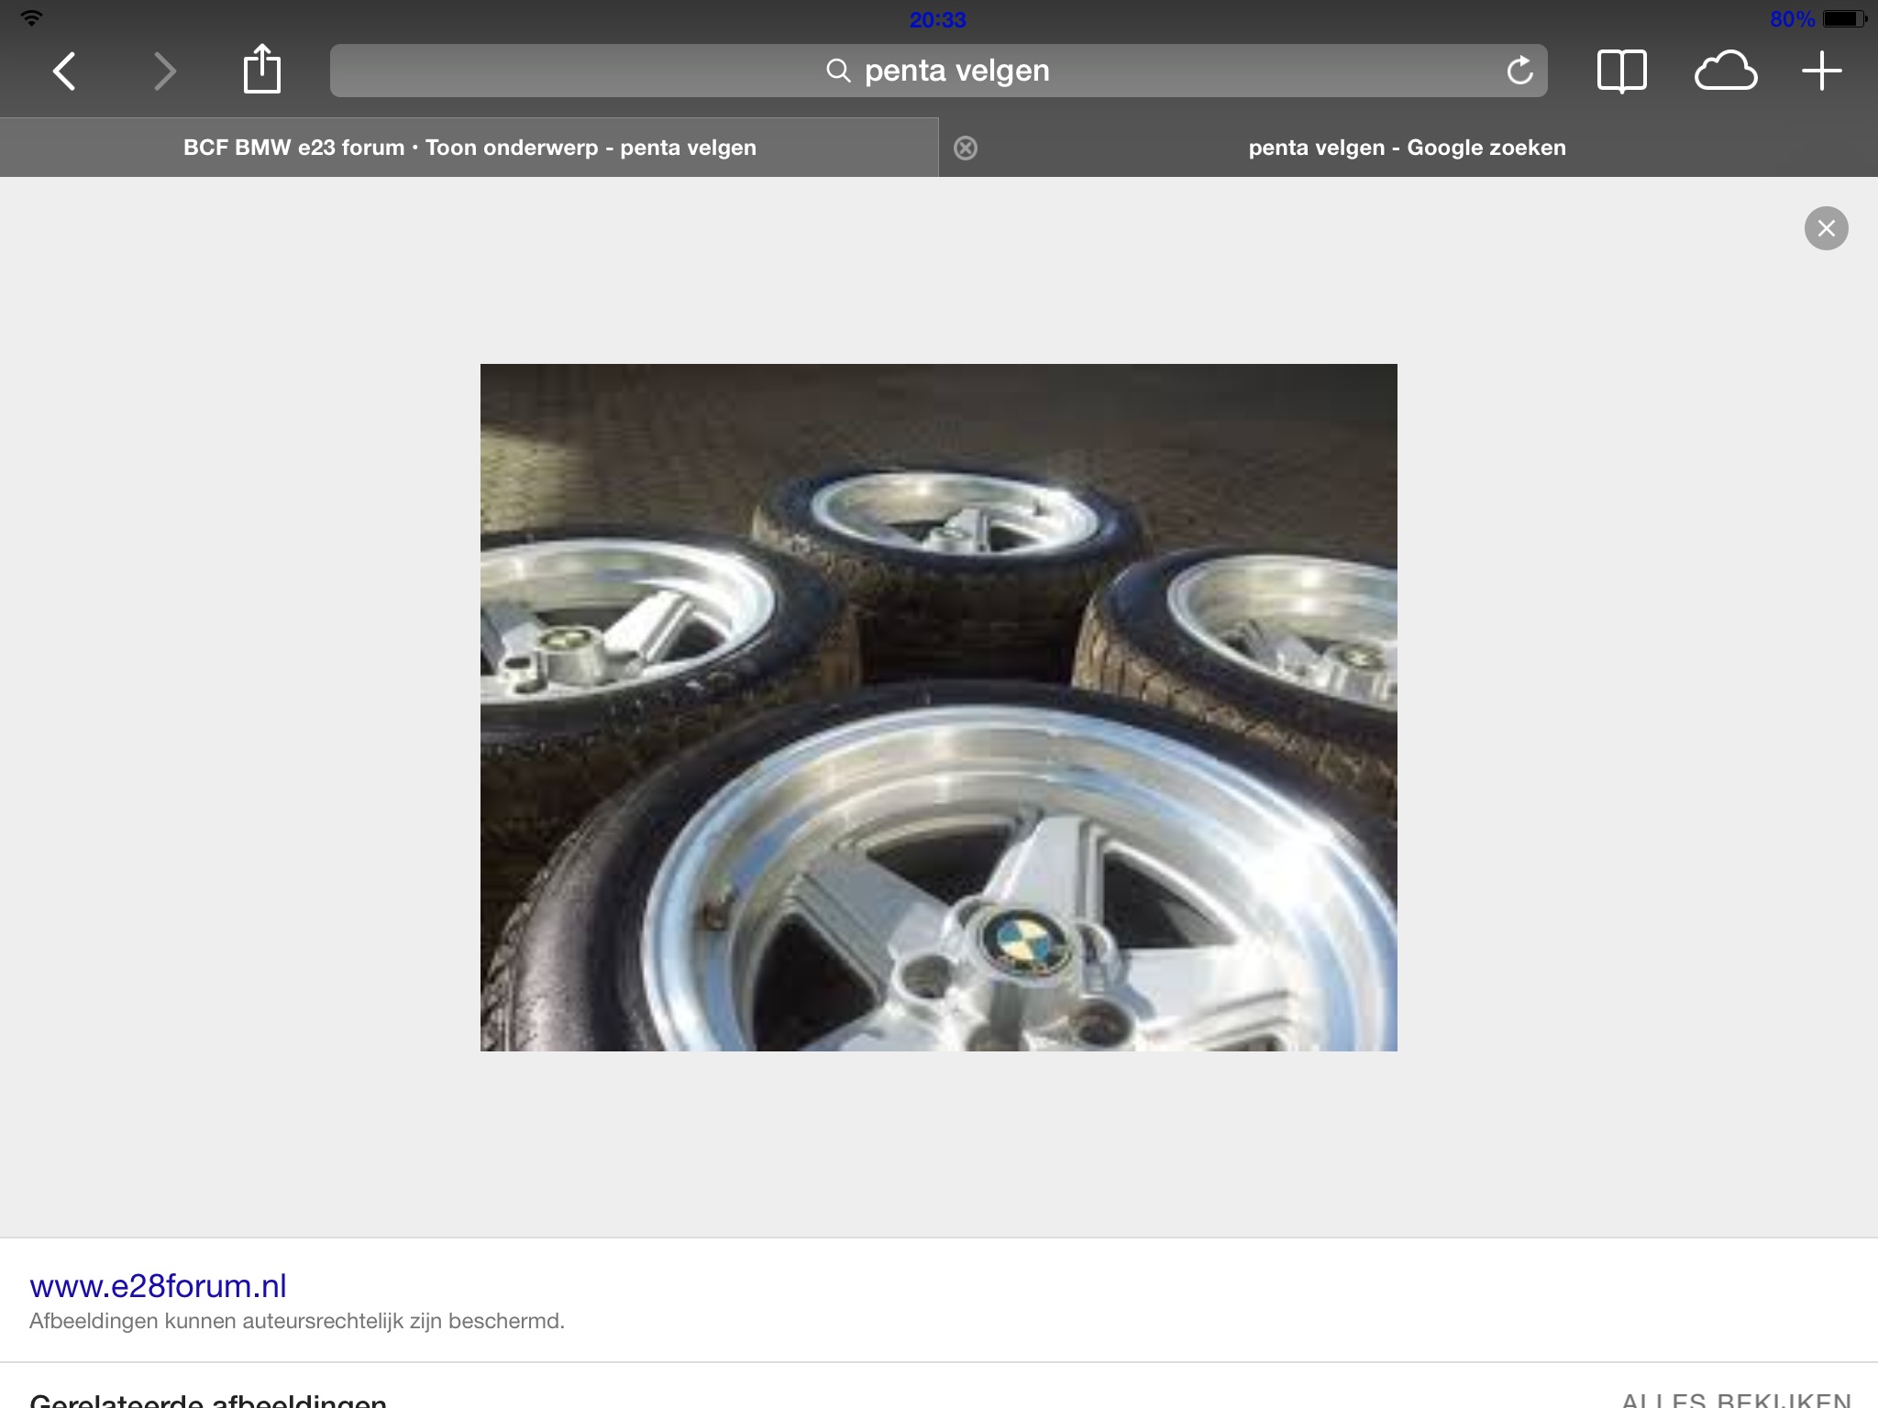Screen dimensions: 1878x1408
Task: Tap the Wi-Fi status icon
Action: (x=31, y=17)
